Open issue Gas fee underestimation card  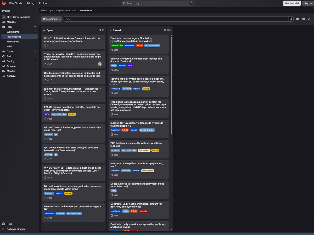coord(73,77)
